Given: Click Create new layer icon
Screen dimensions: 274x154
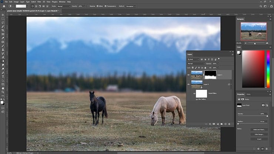Looking at the screenshot, I should [225, 124].
